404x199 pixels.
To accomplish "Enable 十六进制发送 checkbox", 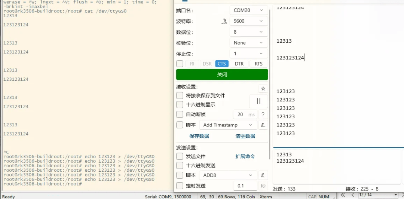I will pos(180,165).
